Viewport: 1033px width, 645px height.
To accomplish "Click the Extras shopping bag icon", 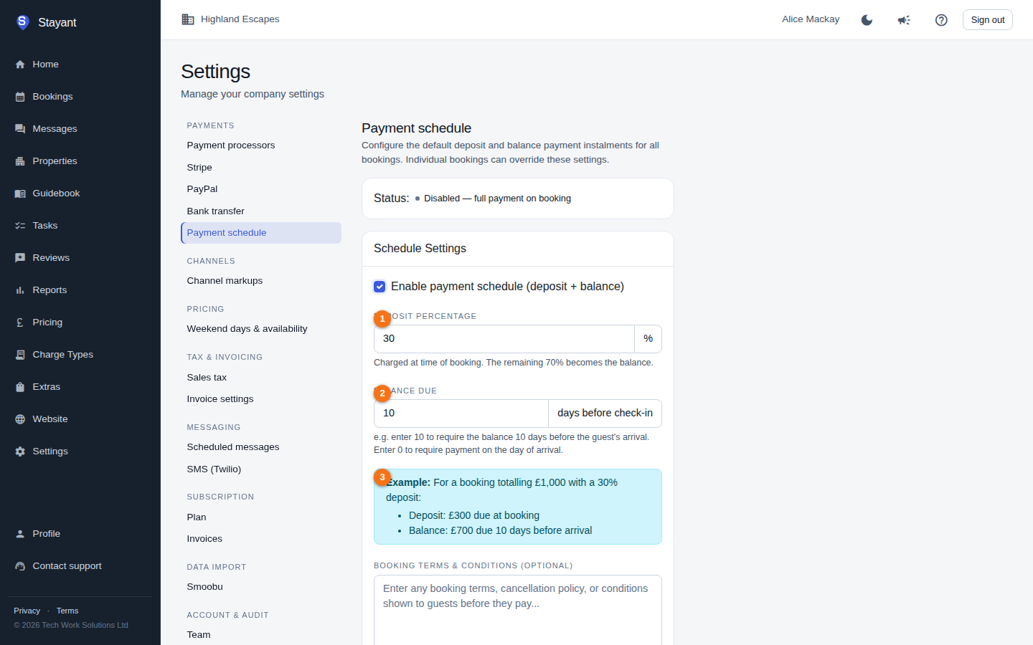I will [20, 387].
